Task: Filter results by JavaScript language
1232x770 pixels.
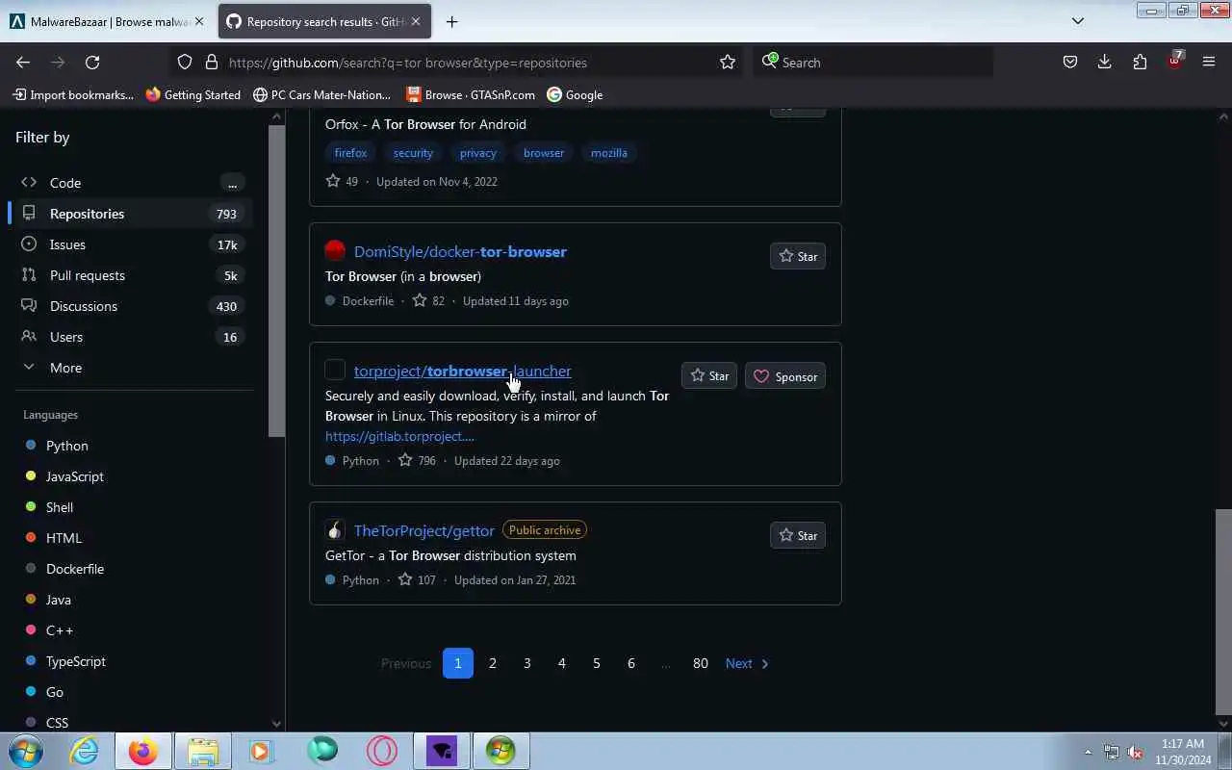Action: pyautogui.click(x=74, y=476)
